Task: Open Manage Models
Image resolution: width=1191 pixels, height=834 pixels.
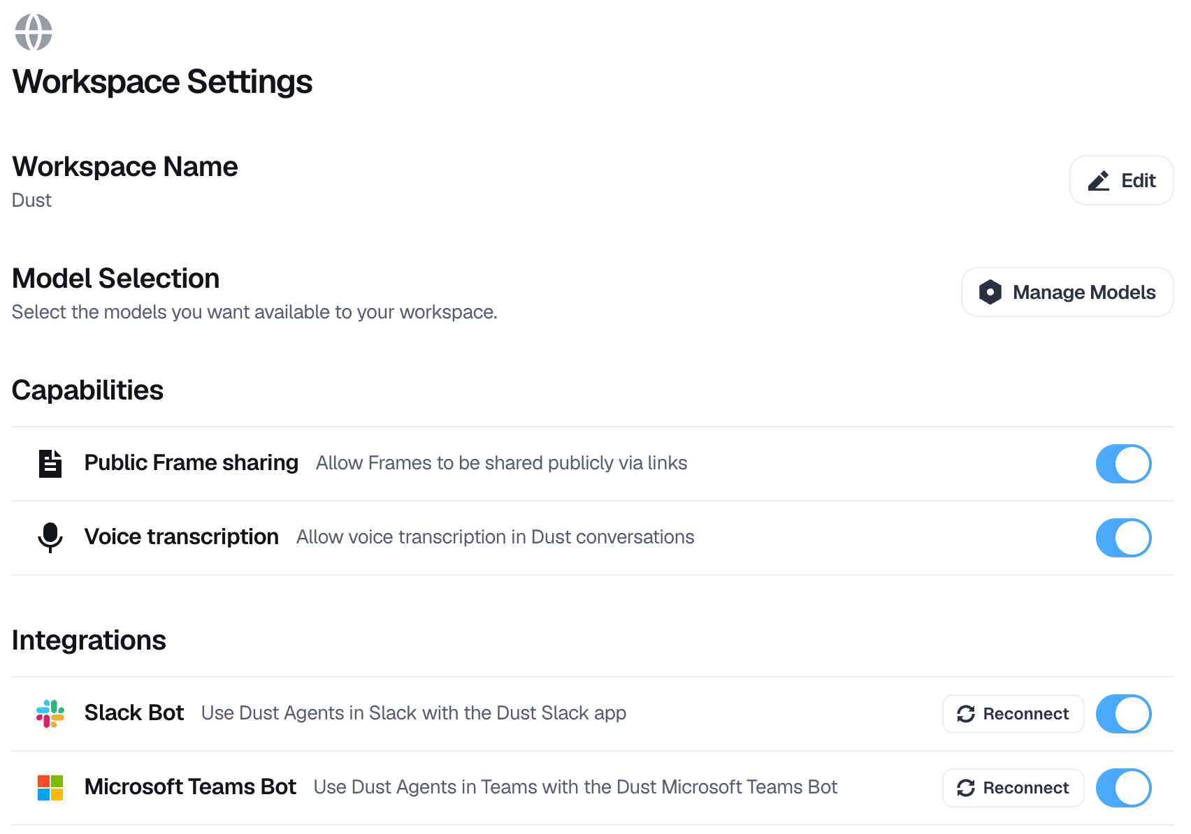Action: pos(1067,292)
